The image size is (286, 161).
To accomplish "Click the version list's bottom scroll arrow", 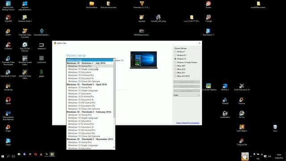I will (114, 147).
